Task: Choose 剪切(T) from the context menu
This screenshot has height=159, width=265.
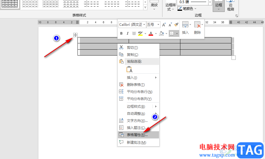Action: click(138, 48)
